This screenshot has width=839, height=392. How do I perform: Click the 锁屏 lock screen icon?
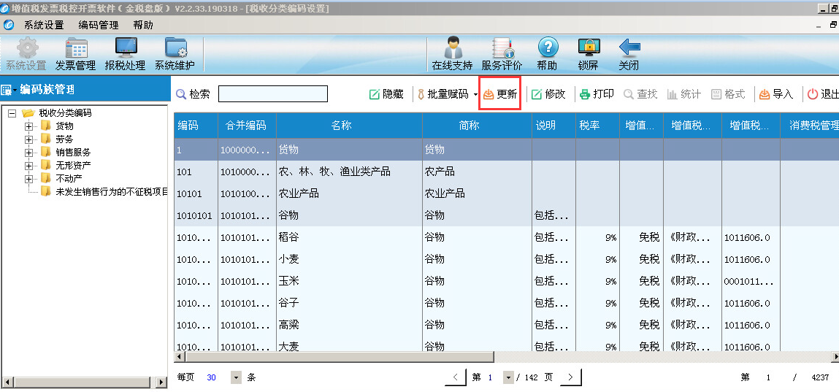pos(589,48)
